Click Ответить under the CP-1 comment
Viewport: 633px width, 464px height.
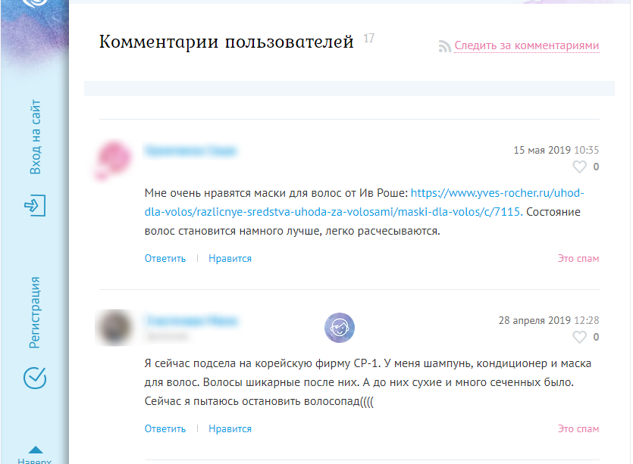tap(165, 428)
